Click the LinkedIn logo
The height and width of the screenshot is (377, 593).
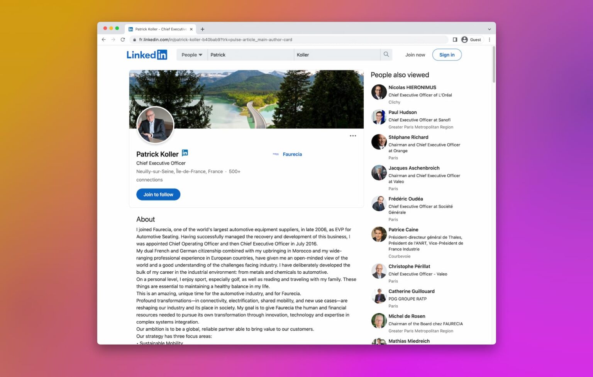tap(147, 55)
